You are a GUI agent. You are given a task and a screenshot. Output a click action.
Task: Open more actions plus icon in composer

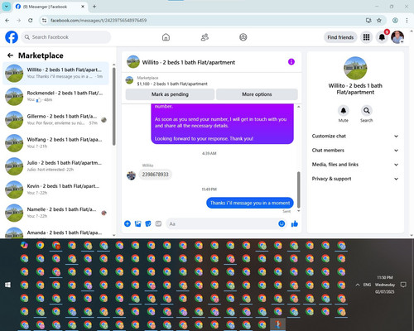pos(128,223)
